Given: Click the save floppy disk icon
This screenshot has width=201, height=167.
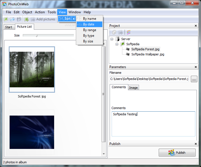Looking at the screenshot, I should click(x=19, y=19).
